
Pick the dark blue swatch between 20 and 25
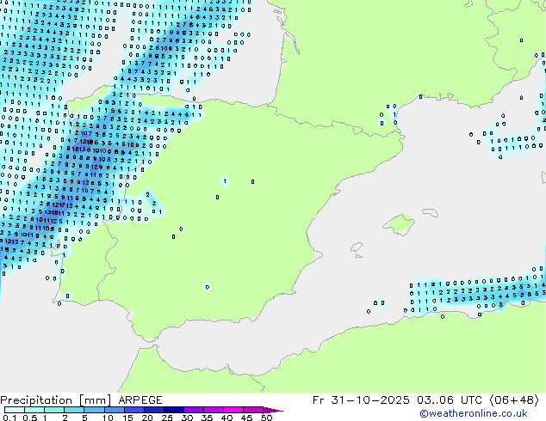point(157,411)
